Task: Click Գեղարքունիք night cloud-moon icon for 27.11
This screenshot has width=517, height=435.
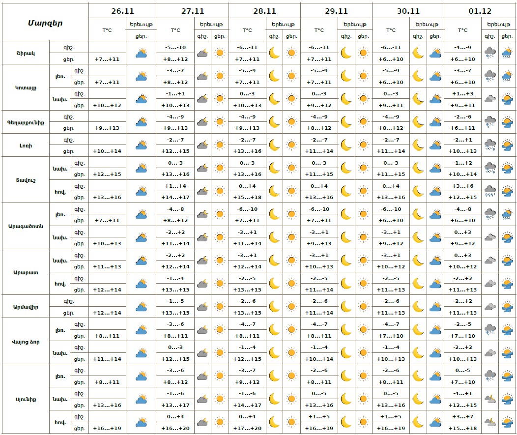Action: (202, 122)
